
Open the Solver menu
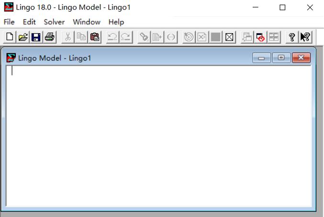tap(54, 22)
